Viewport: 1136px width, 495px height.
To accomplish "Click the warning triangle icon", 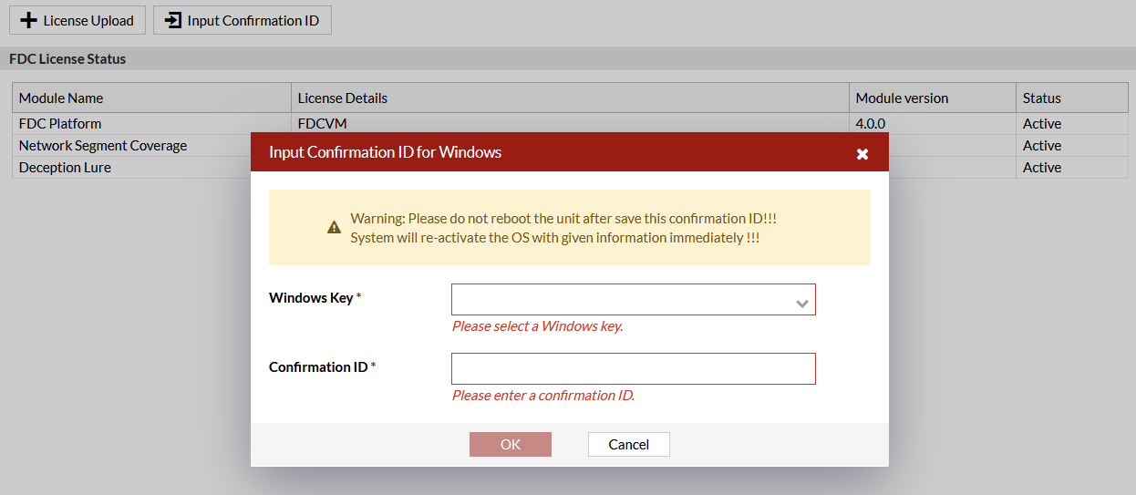I will (335, 227).
